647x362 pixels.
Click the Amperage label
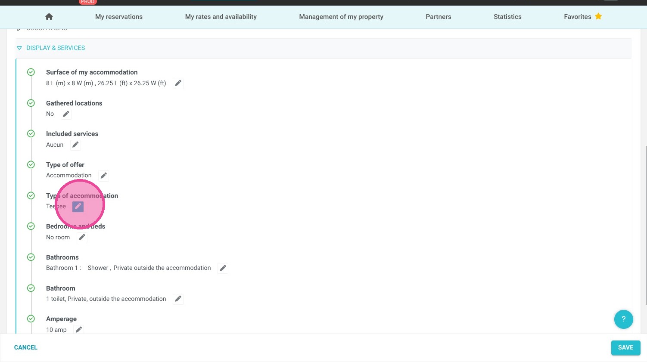tap(61, 319)
